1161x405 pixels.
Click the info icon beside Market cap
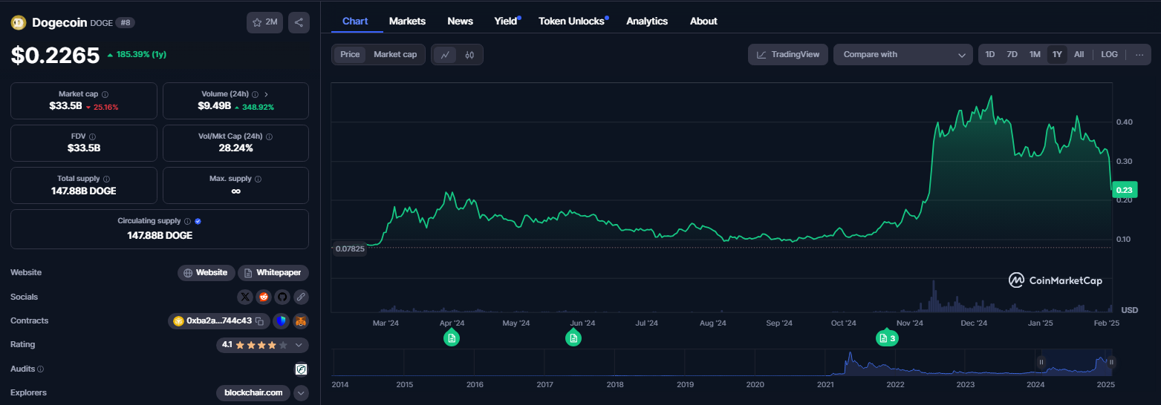click(x=105, y=95)
